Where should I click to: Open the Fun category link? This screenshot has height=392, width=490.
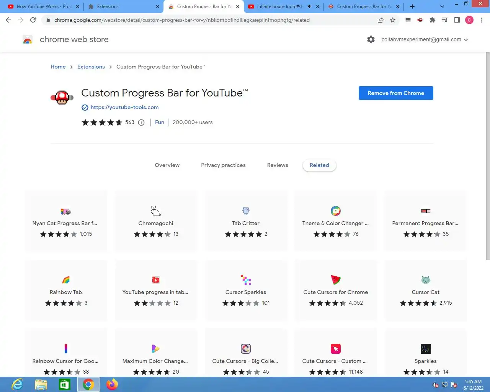(160, 122)
